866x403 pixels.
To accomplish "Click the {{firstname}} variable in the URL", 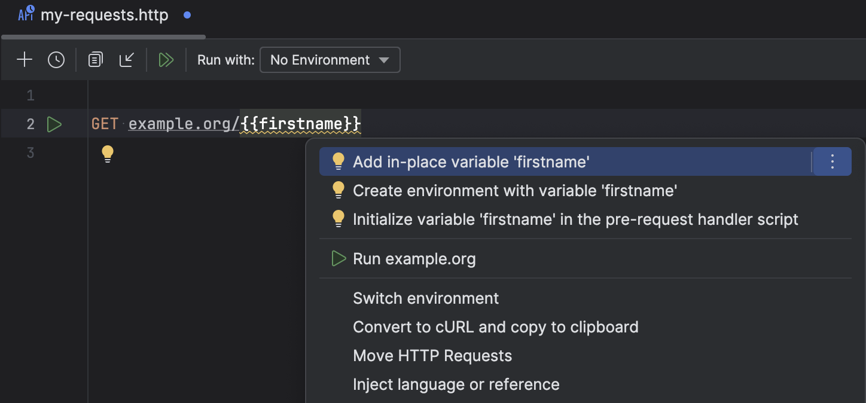I will [300, 124].
